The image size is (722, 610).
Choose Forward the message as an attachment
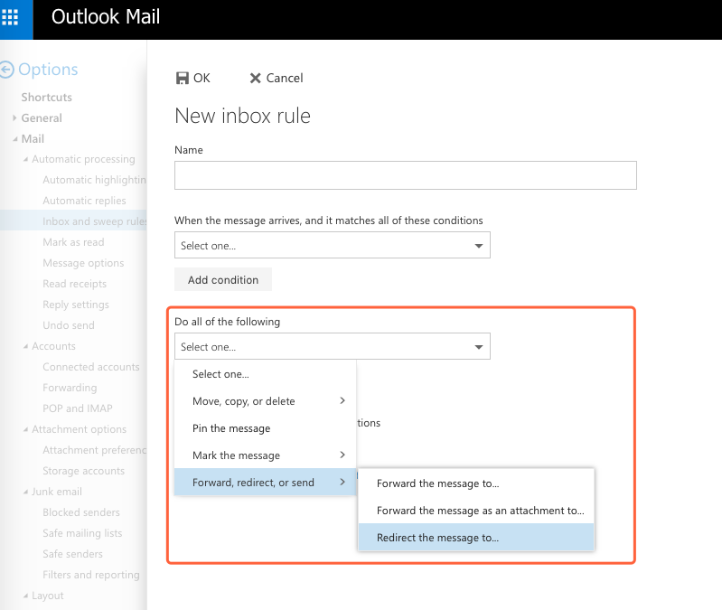click(479, 511)
